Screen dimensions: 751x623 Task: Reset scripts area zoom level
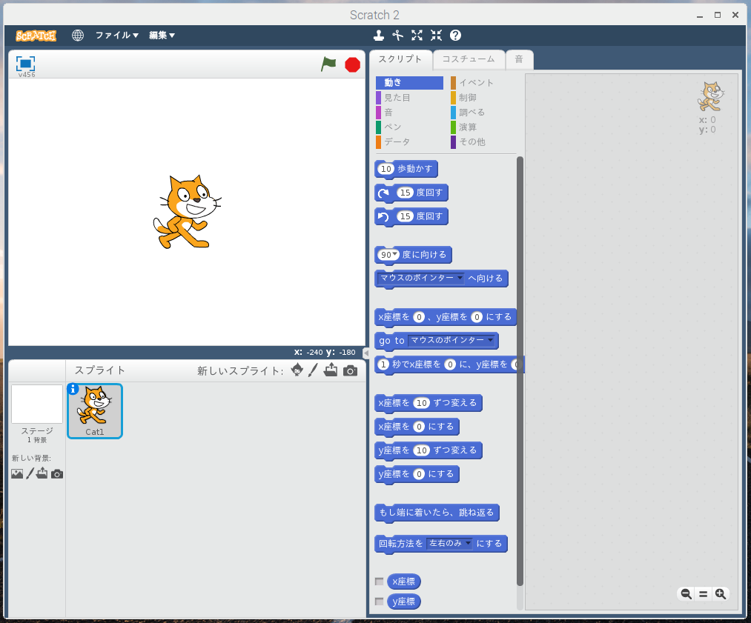click(703, 594)
